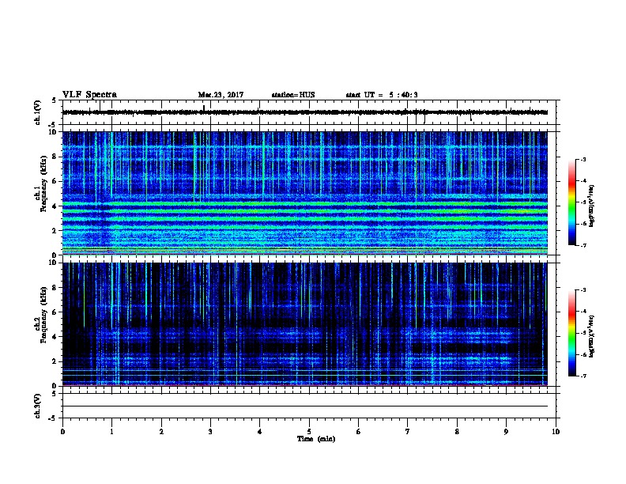
Task: Click the "-7" label on ch.1 colorbar
Action: coord(583,245)
